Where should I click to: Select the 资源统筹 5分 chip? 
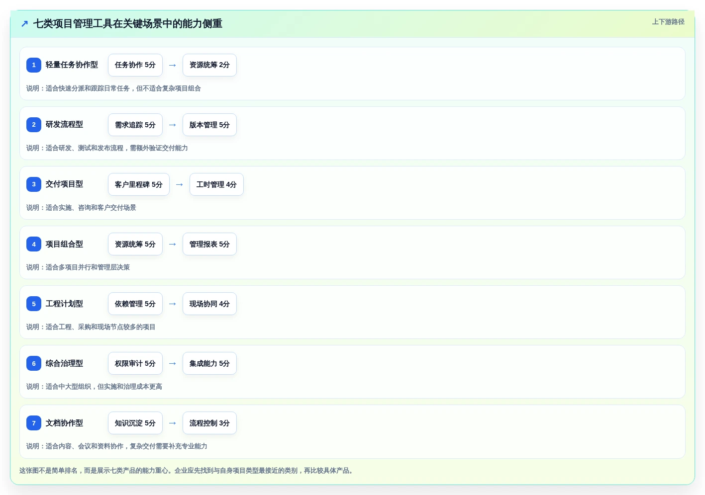(x=135, y=244)
